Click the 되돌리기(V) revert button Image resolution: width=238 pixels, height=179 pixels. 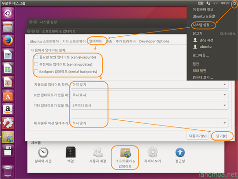click(198, 136)
